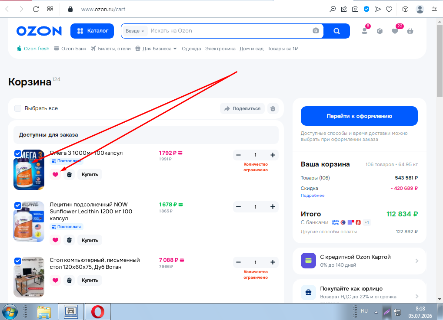
Task: Increase Омега 3 quantity with plus
Action: [x=273, y=155]
